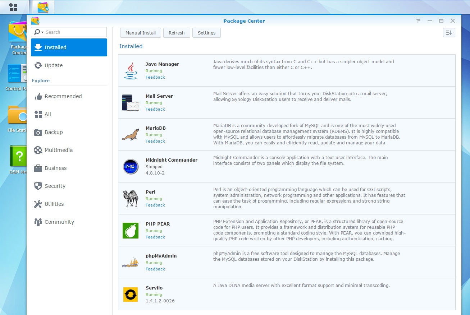The width and height of the screenshot is (470, 315).
Task: Open the Recommended category
Action: [69, 96]
